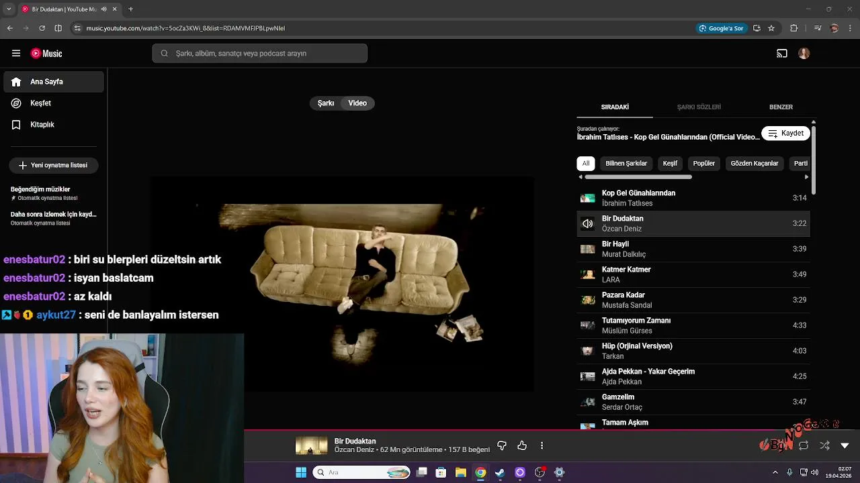
Task: Play Pazara Kadar by Mustafa Sandal
Action: click(693, 300)
